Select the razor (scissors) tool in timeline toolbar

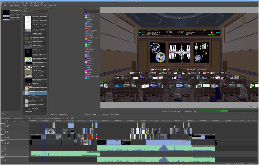pos(30,118)
